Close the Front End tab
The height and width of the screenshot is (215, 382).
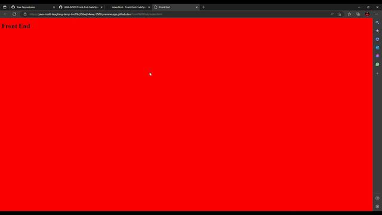click(196, 7)
